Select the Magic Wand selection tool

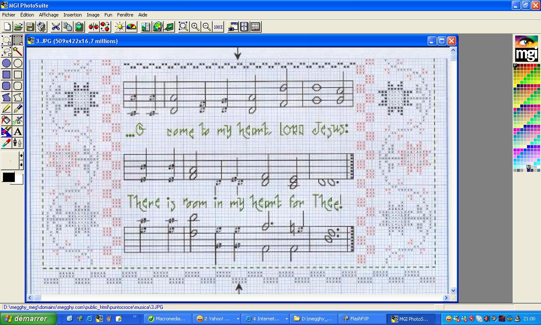(18, 52)
